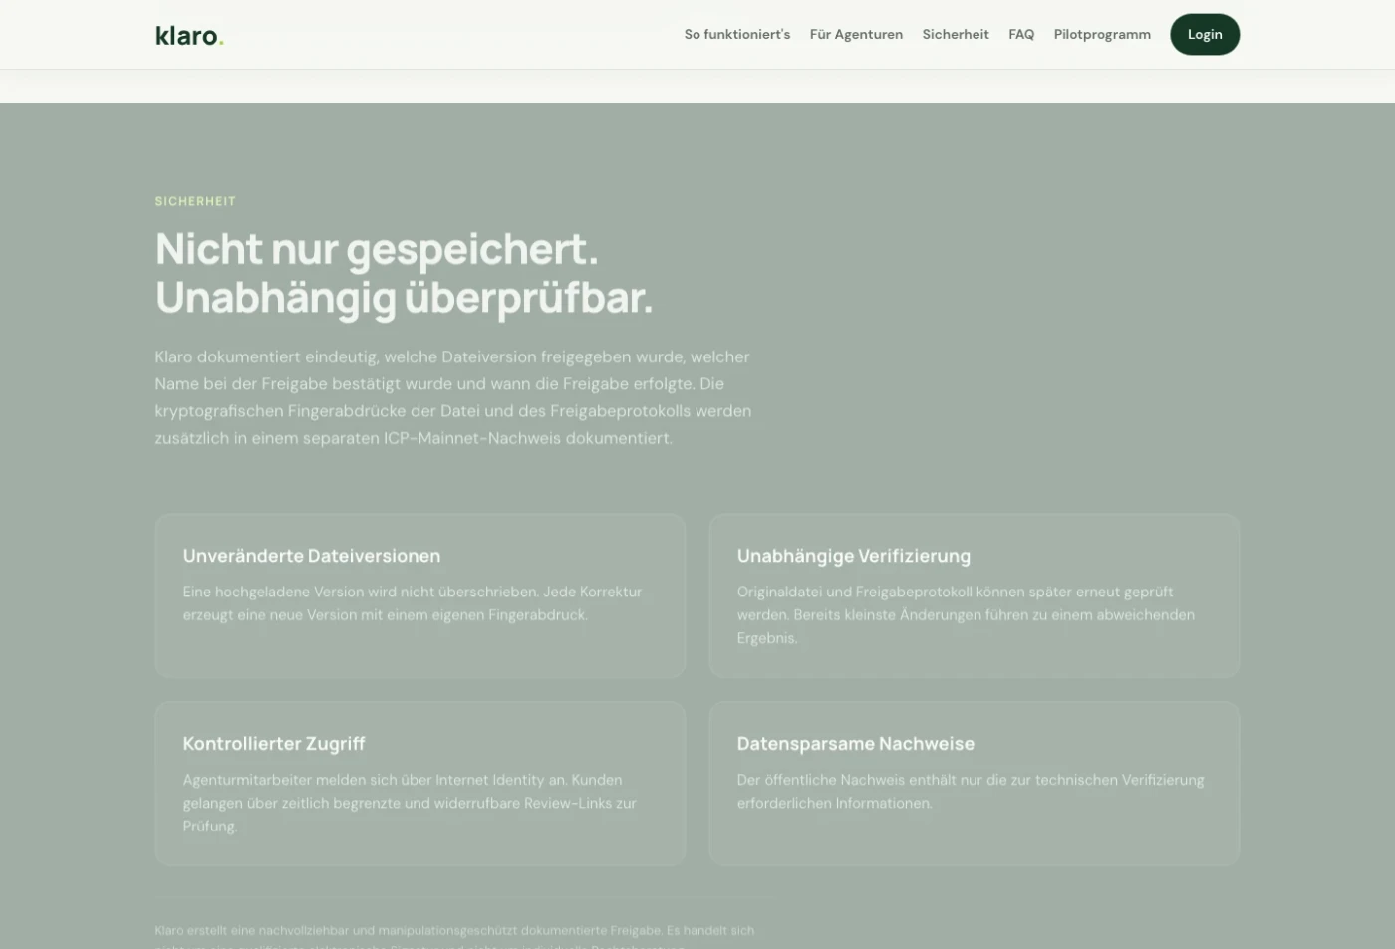Visit the Pilotprogramm link
Viewport: 1395px width, 949px height.
(x=1102, y=34)
